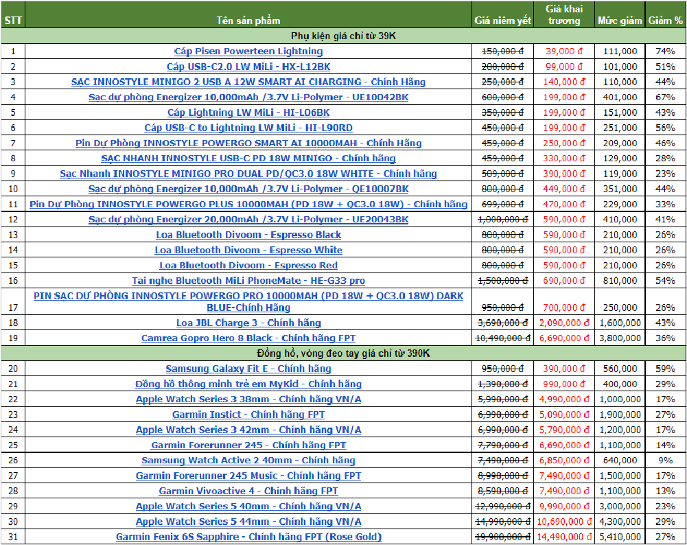Open Camrea Gopro Hero 8 Black link
This screenshot has height=545, width=687.
coord(248,338)
